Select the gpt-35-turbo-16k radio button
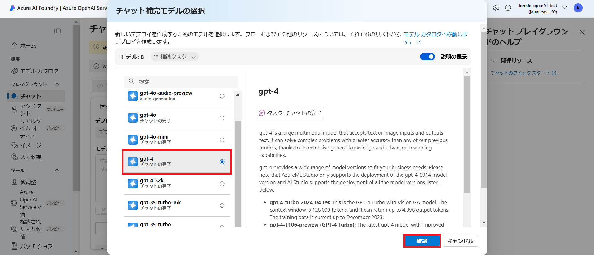This screenshot has height=255, width=594. coord(222,205)
